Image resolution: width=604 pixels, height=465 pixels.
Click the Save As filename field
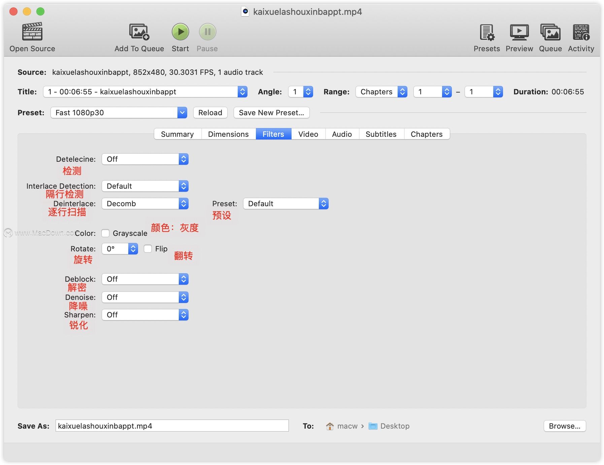tap(172, 426)
